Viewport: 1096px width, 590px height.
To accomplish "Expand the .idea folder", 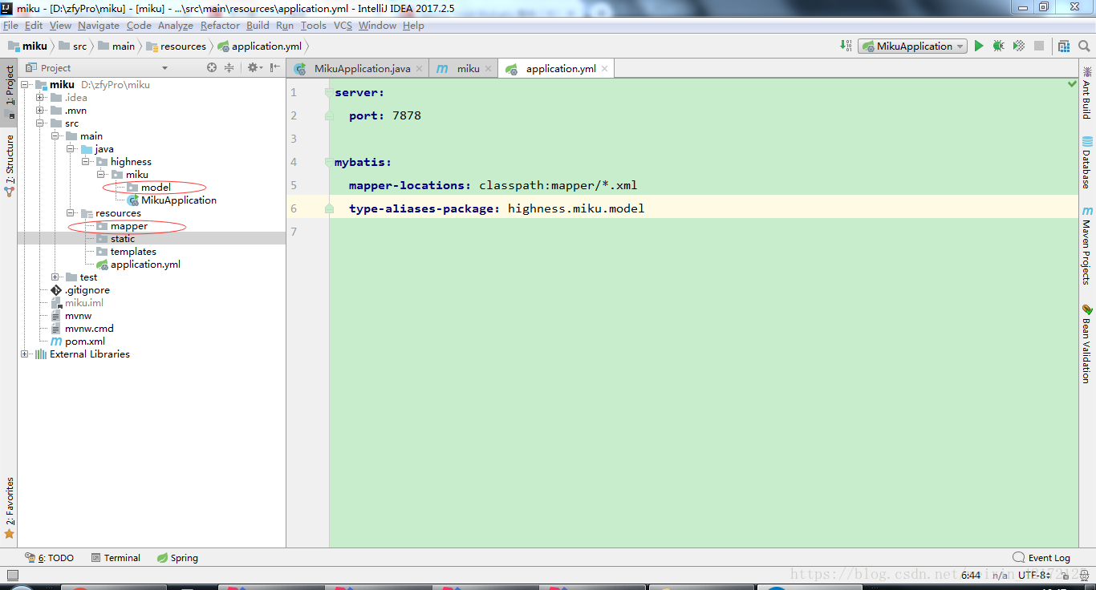I will pos(40,97).
